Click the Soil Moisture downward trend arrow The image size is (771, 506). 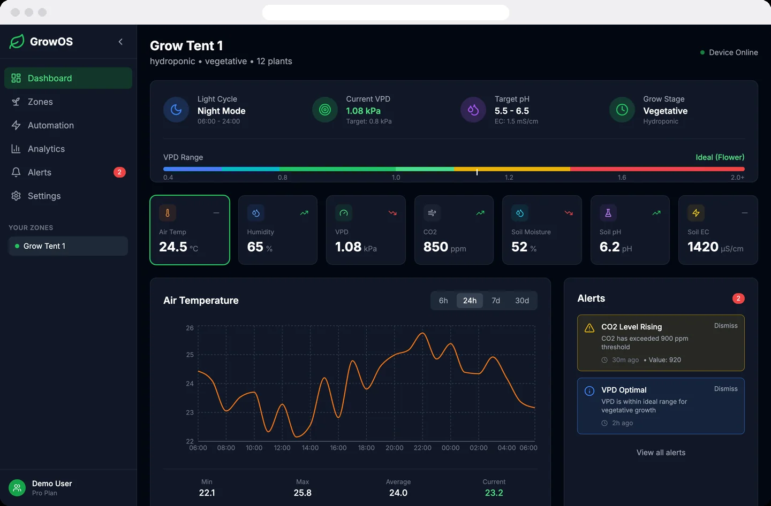[x=569, y=213]
